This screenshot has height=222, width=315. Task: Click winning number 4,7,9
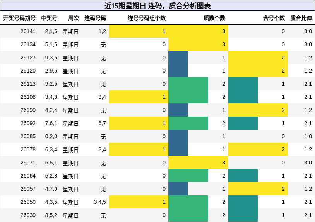tap(51, 189)
